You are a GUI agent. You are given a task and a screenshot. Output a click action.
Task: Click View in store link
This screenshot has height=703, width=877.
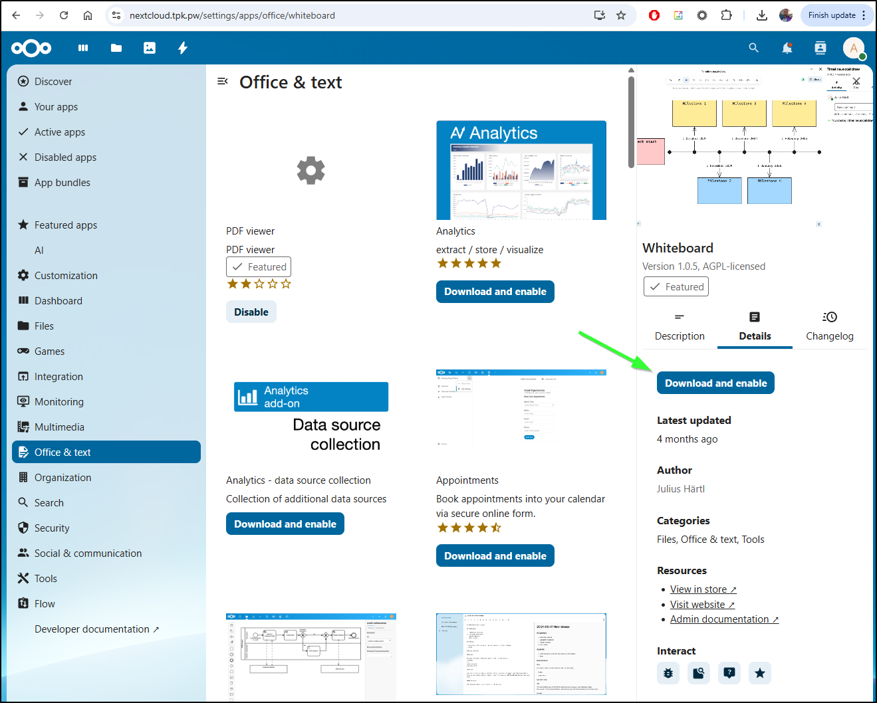coord(703,589)
